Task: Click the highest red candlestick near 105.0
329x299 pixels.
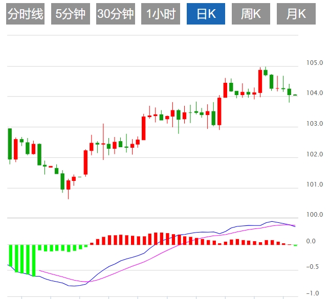Action: tap(260, 81)
